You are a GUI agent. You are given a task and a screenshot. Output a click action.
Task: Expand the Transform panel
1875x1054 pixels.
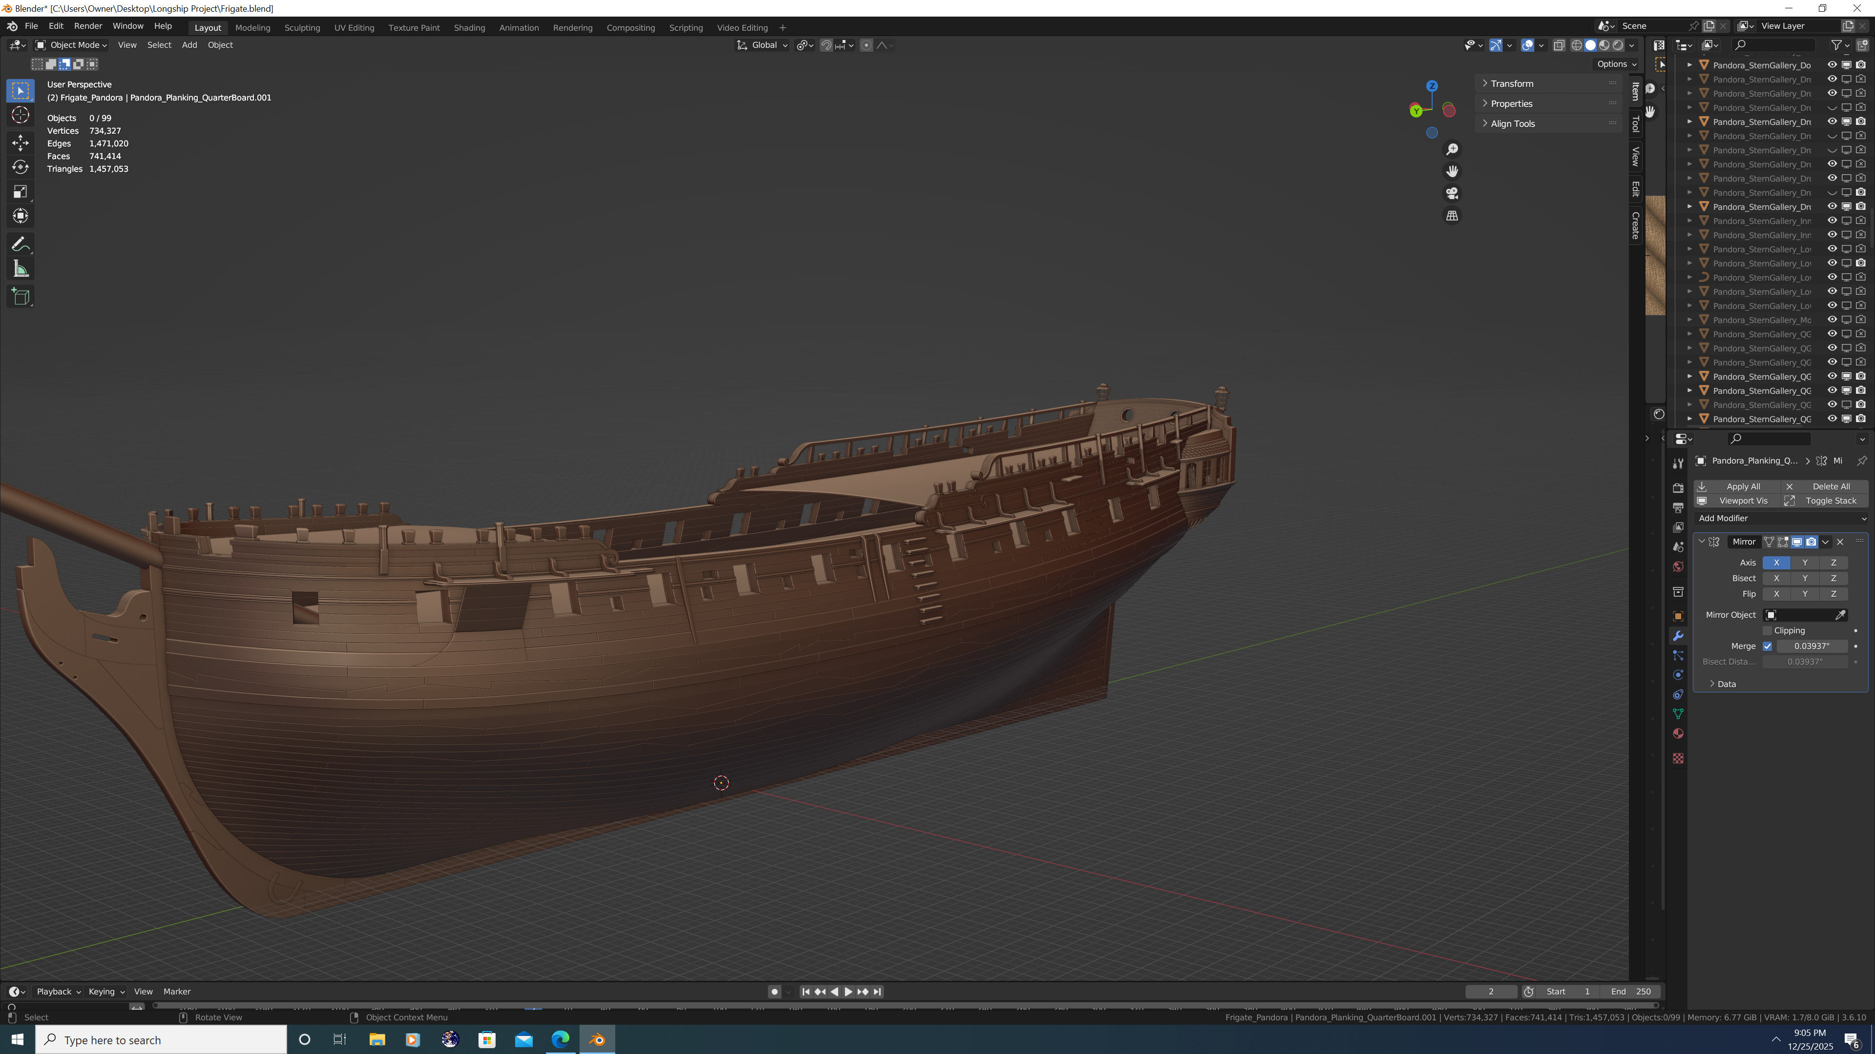[x=1512, y=83]
